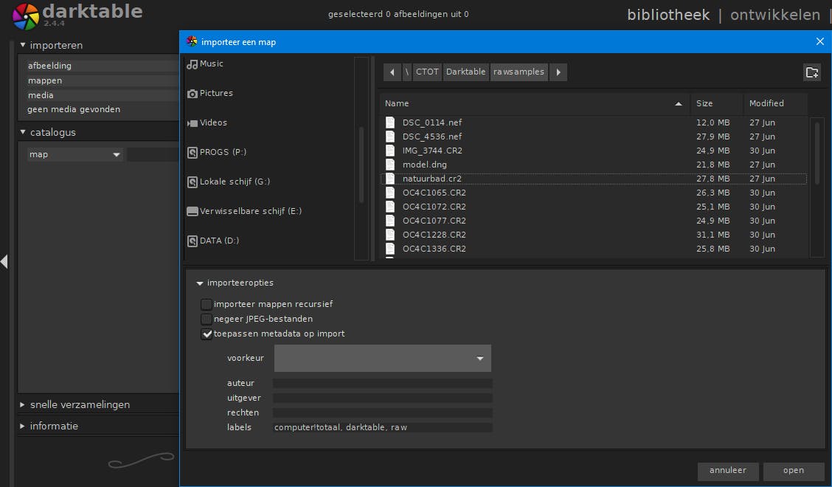Select the PROGS (P:) drive

pyautogui.click(x=222, y=153)
